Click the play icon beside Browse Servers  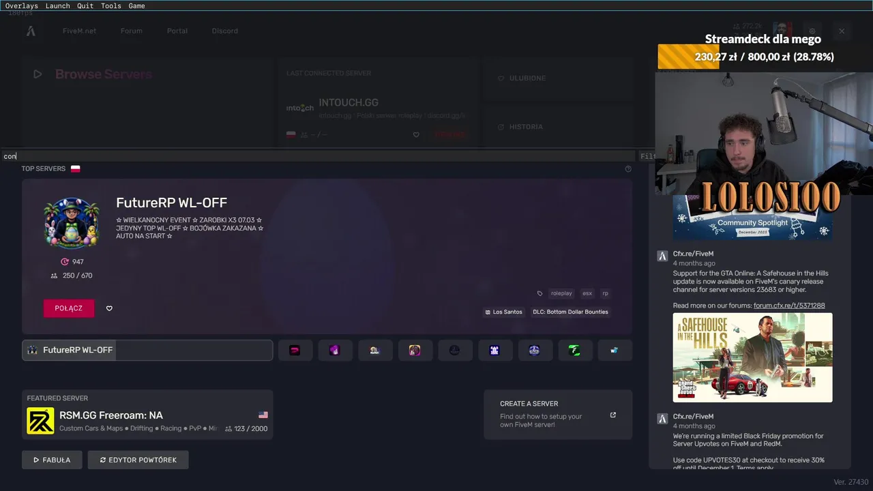pyautogui.click(x=38, y=74)
